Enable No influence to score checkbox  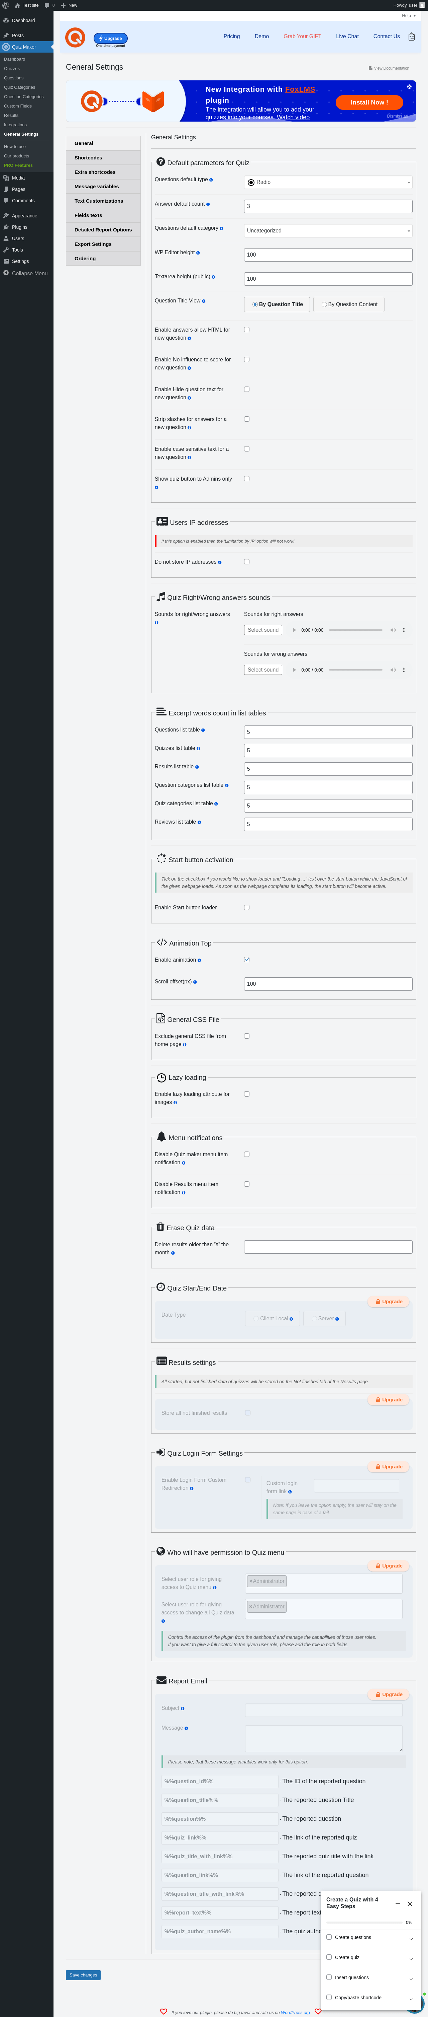247,359
